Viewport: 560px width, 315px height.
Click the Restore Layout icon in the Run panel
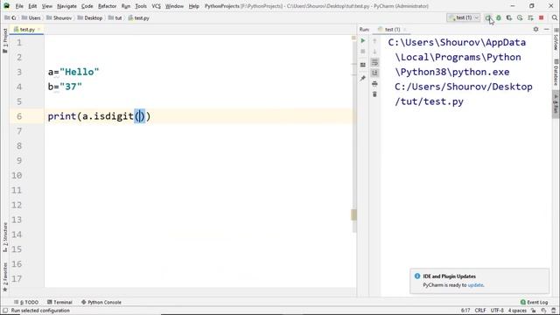(363, 65)
